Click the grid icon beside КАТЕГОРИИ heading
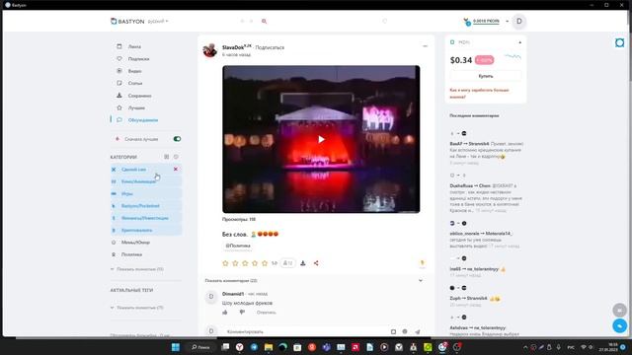The height and width of the screenshot is (355, 632). click(x=167, y=157)
